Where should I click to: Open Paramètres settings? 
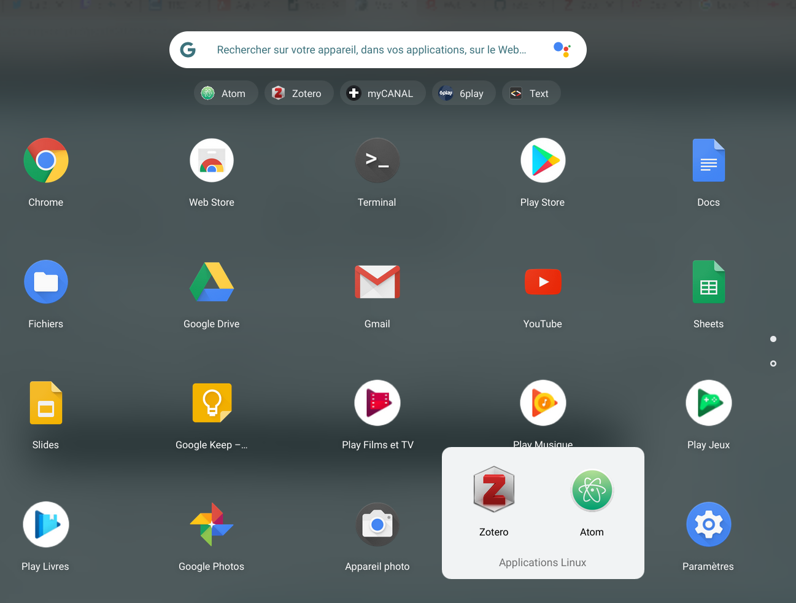coord(709,524)
